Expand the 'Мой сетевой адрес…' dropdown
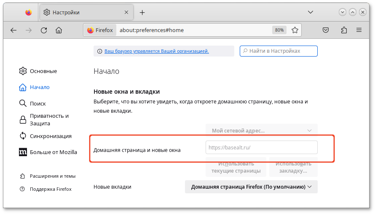 [262, 130]
